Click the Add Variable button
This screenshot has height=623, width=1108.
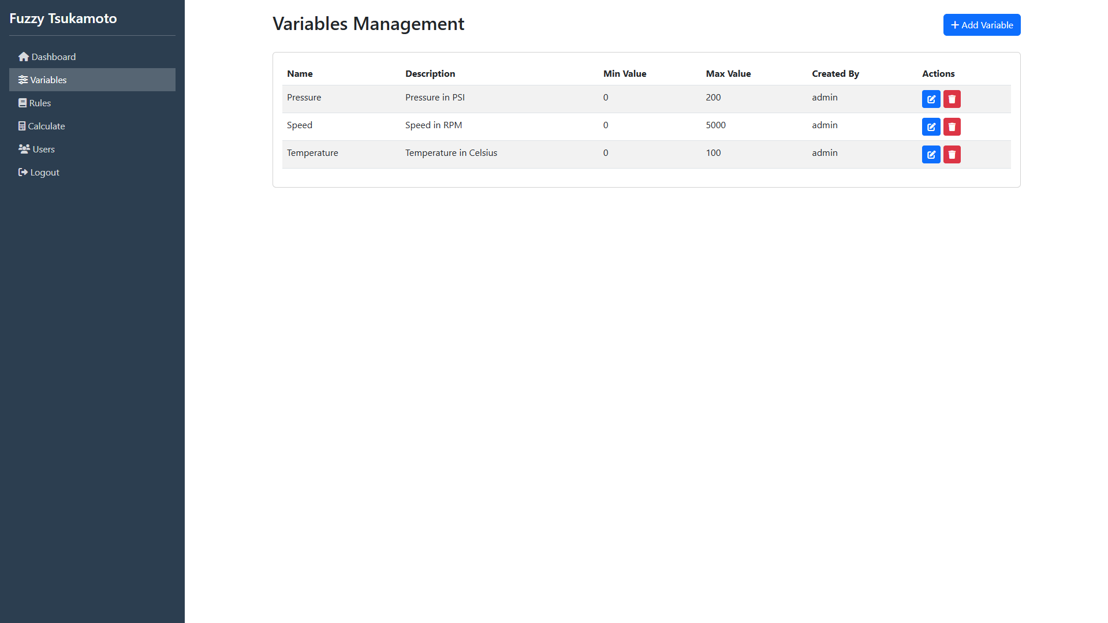[982, 25]
